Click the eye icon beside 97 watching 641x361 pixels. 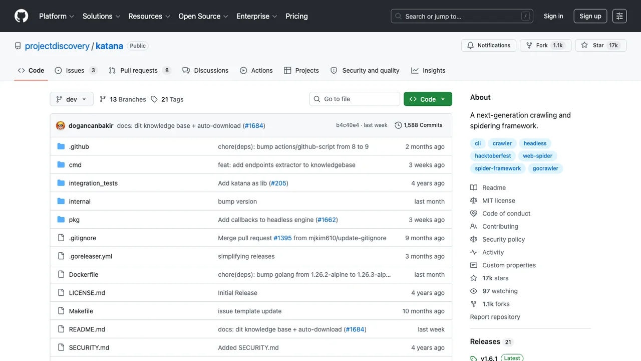474,291
